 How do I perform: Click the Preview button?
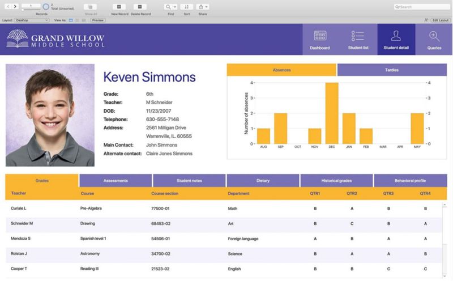click(98, 20)
